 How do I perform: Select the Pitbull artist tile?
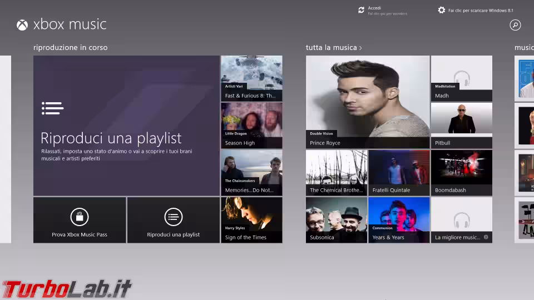[x=461, y=125]
